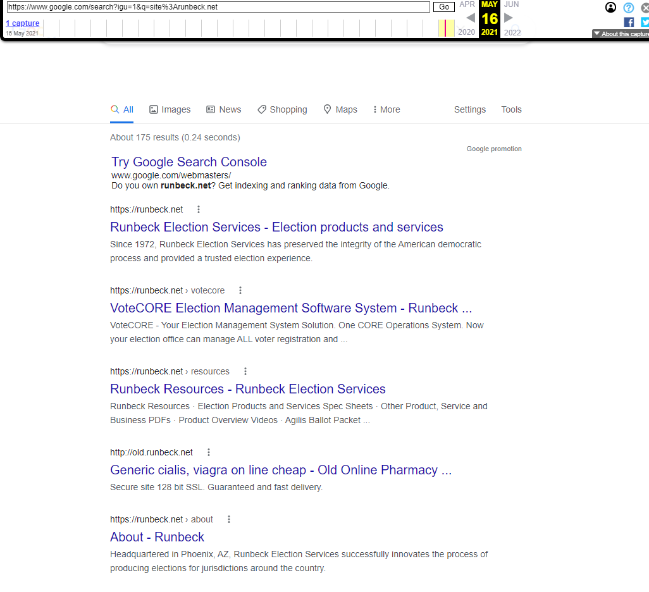Screen dimensions: 649x592
Task: Click the News tab newspaper icon
Action: click(211, 109)
